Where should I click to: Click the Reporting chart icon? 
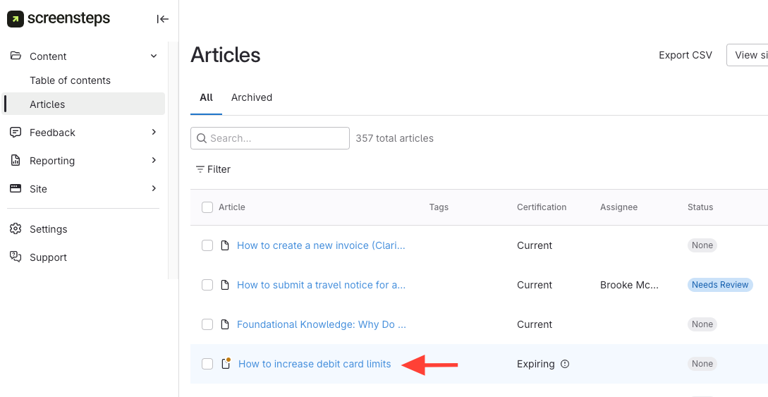click(16, 161)
